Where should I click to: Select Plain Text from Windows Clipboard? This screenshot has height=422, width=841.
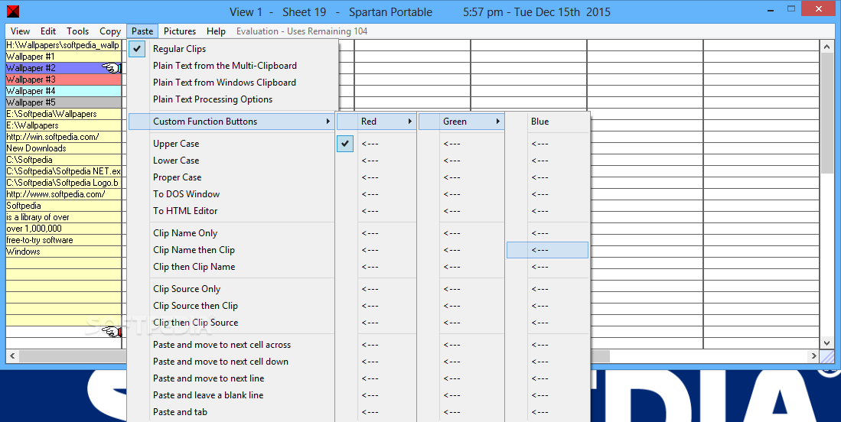coord(224,83)
